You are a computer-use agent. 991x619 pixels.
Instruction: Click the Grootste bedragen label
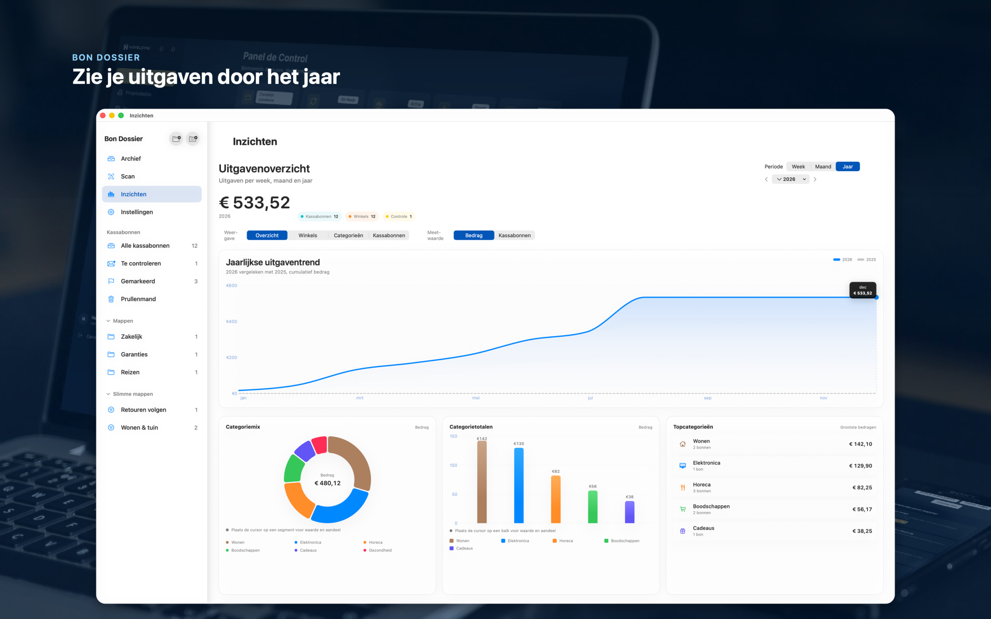click(x=858, y=427)
